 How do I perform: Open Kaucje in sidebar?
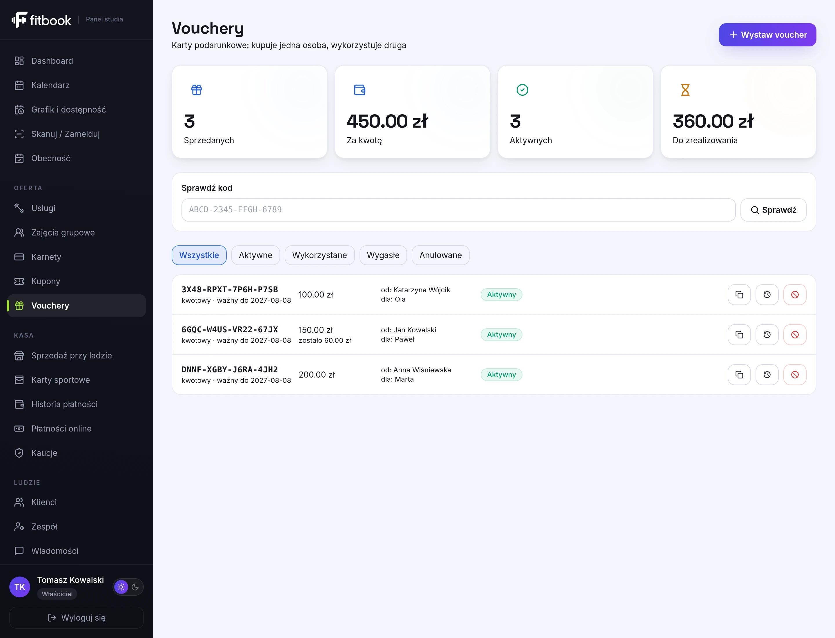coord(76,453)
